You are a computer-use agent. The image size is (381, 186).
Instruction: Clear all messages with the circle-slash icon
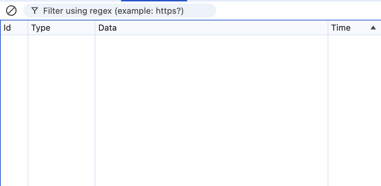click(11, 11)
